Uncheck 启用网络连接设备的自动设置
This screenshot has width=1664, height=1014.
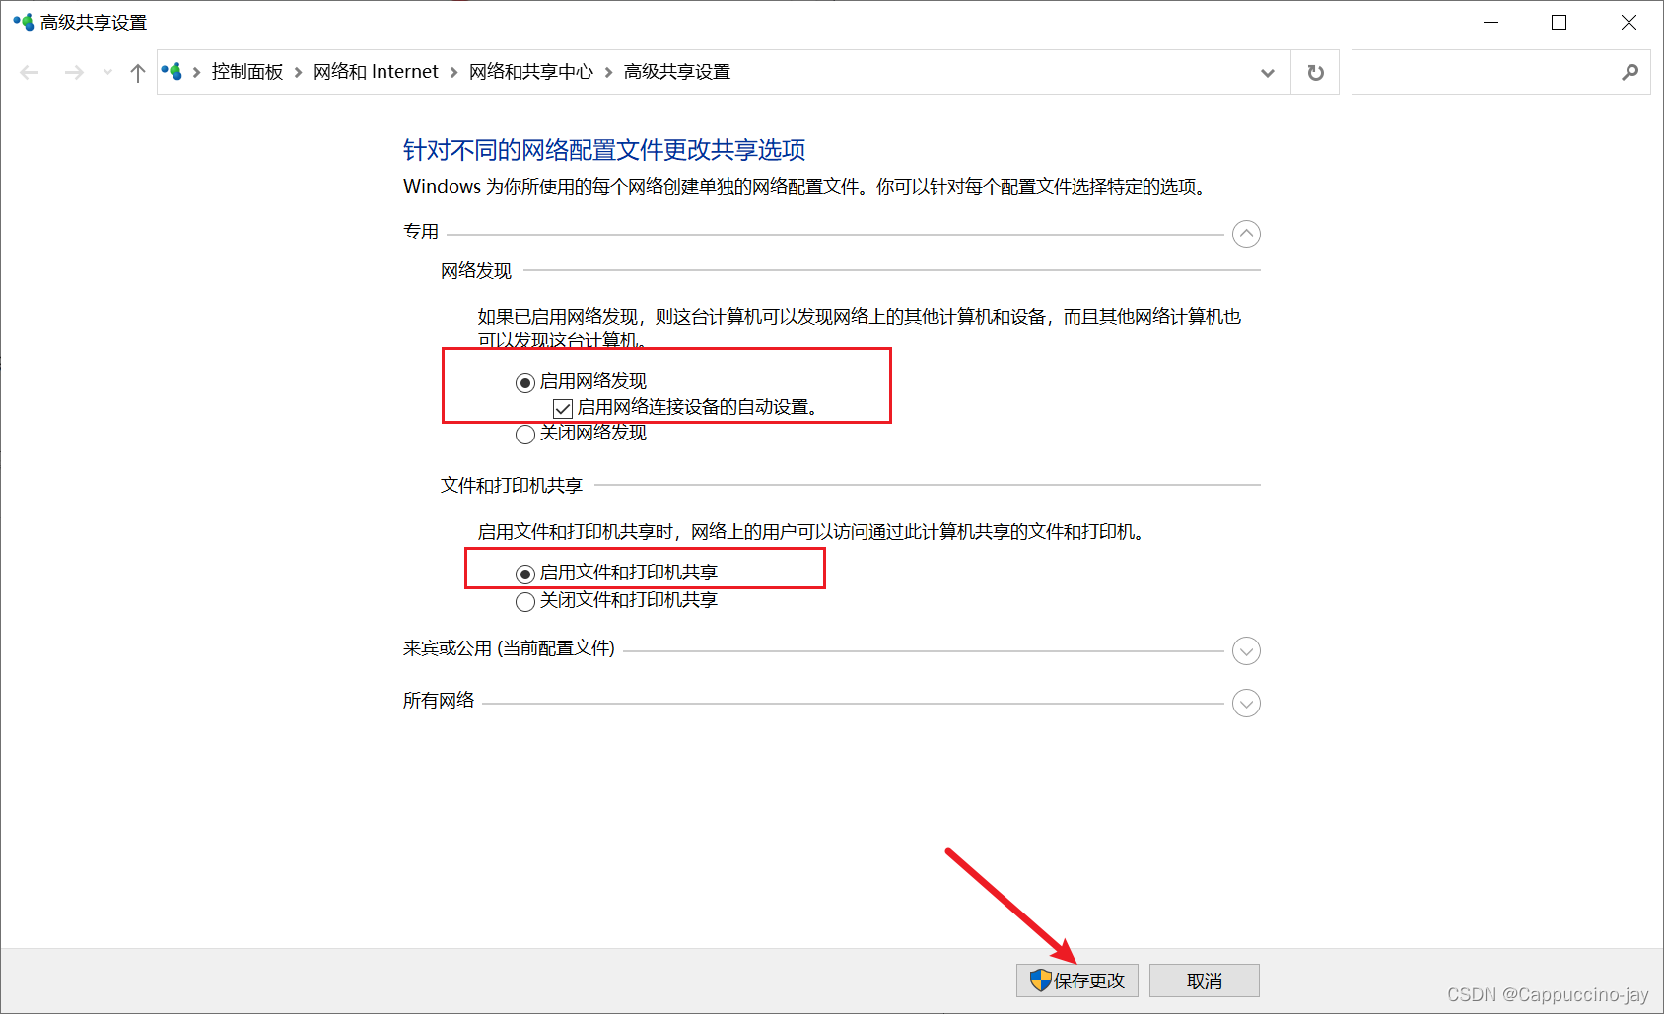coord(562,408)
